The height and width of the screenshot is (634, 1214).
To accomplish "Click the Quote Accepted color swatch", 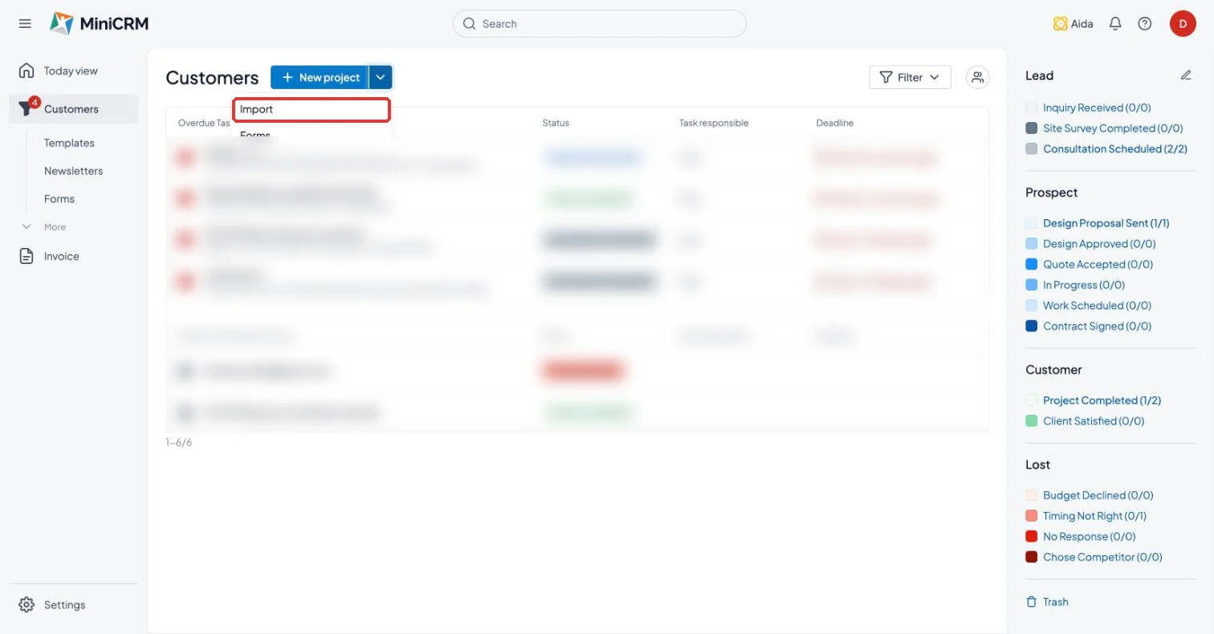I will [1032, 264].
